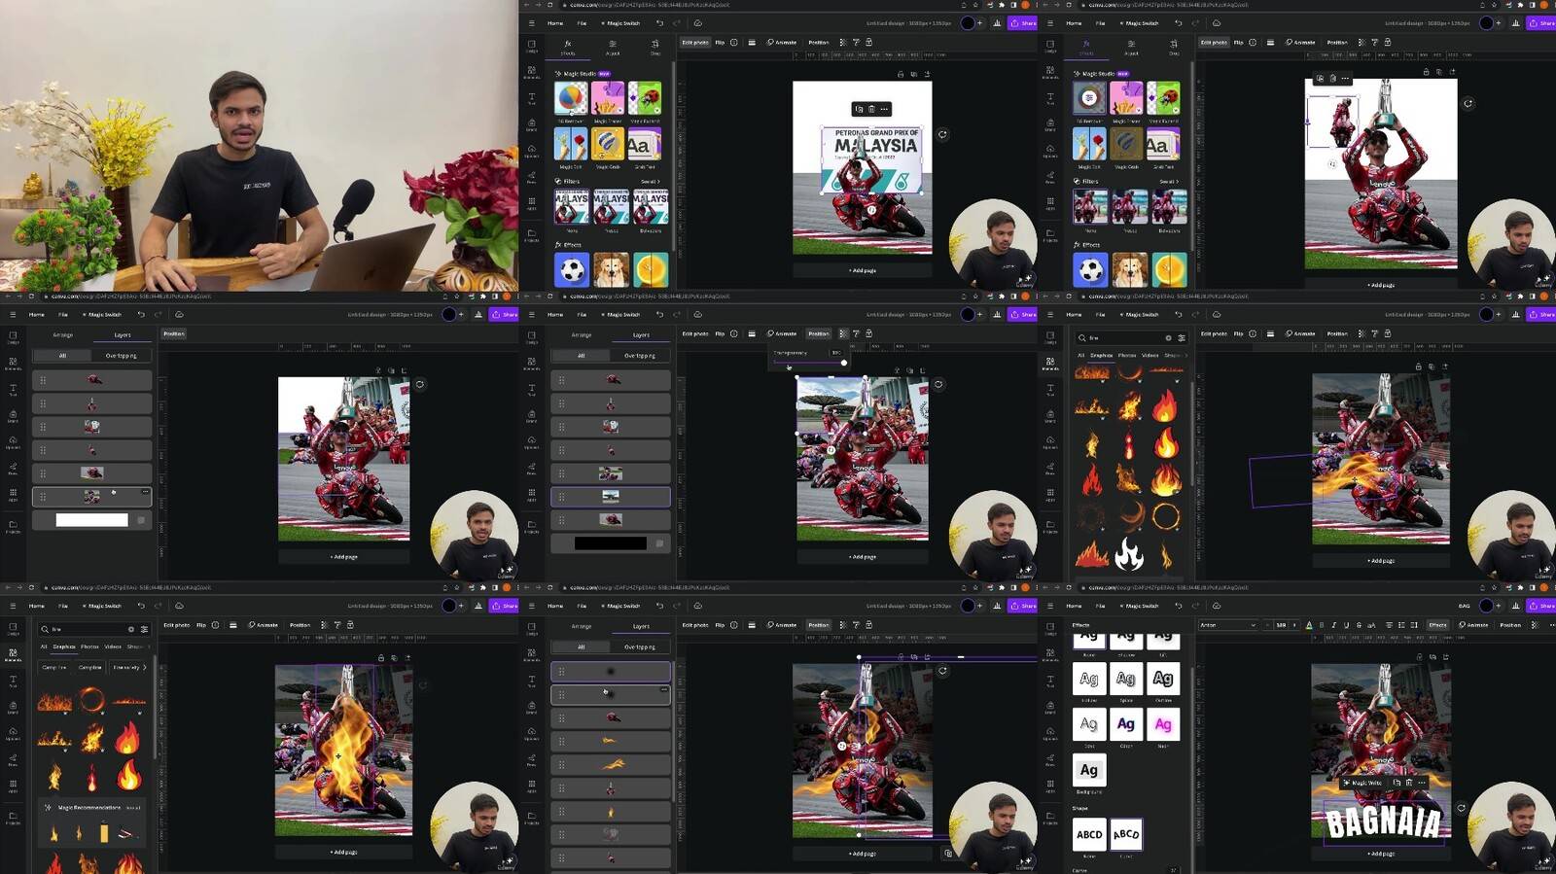Click duplicate icon above the small rider cutout
The image size is (1556, 874).
click(1320, 79)
